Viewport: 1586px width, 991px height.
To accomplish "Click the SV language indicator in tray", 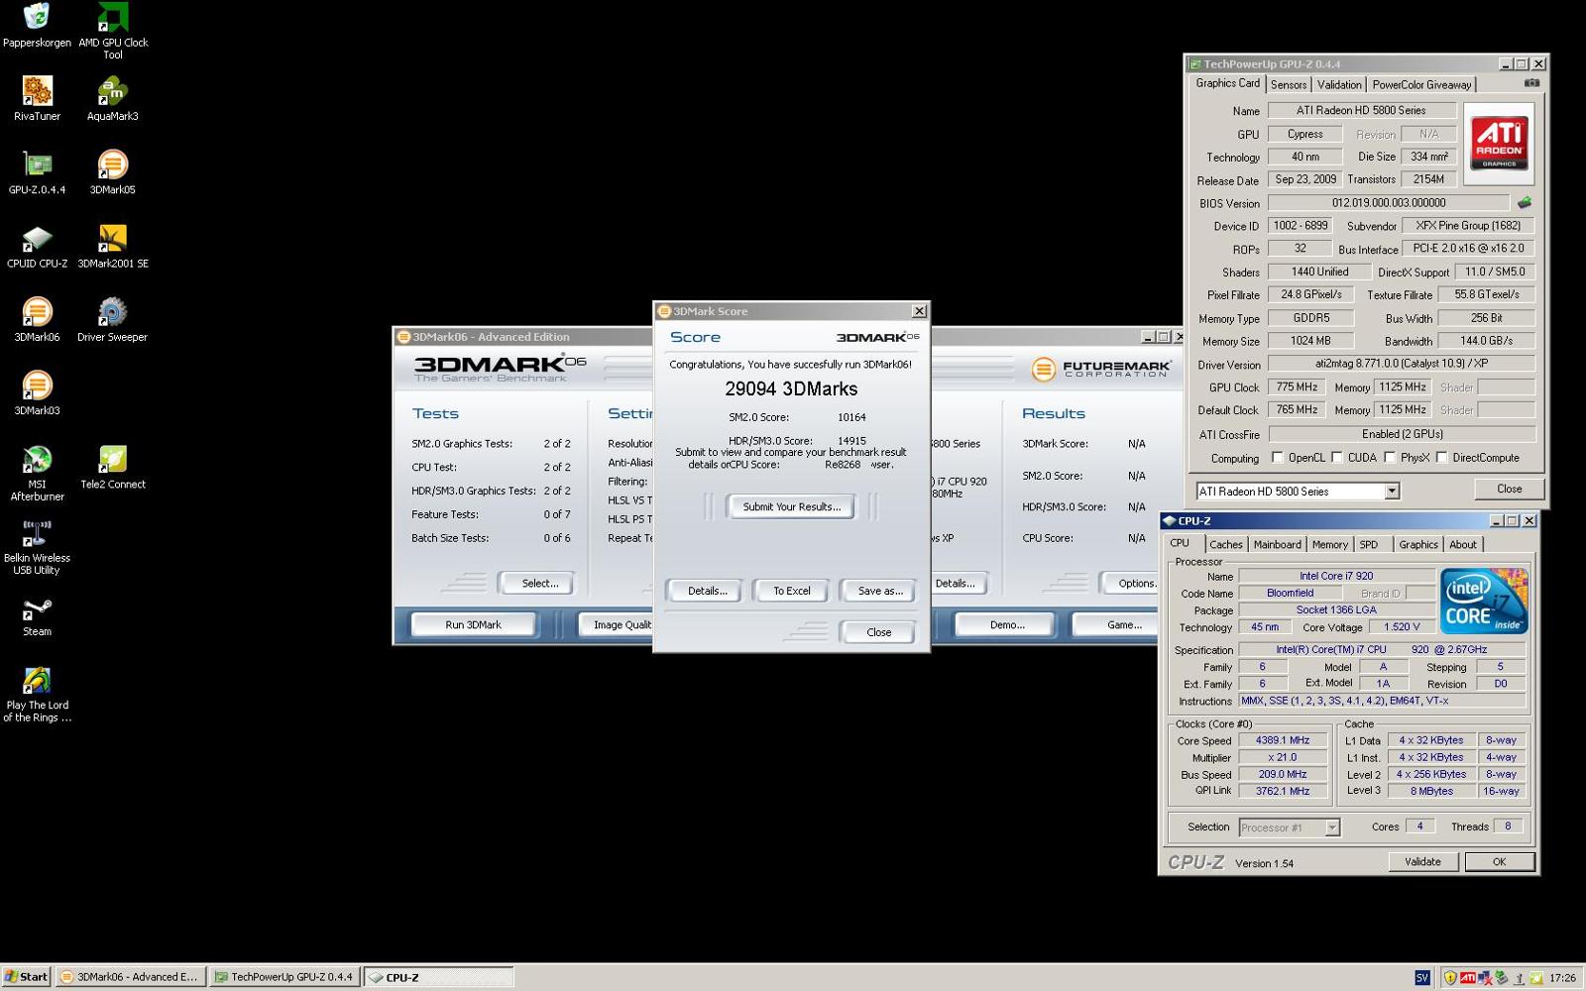I will (1421, 977).
